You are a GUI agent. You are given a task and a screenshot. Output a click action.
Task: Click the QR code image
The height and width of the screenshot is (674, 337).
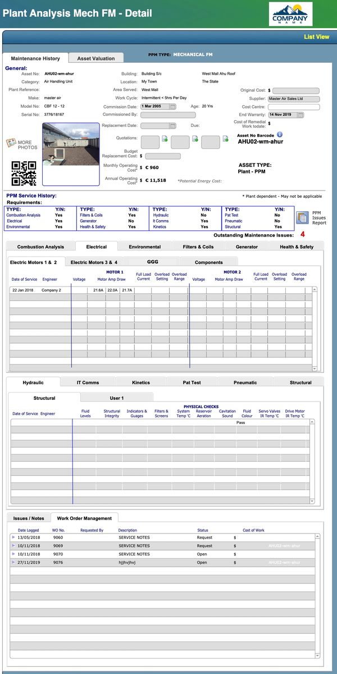pos(24,174)
